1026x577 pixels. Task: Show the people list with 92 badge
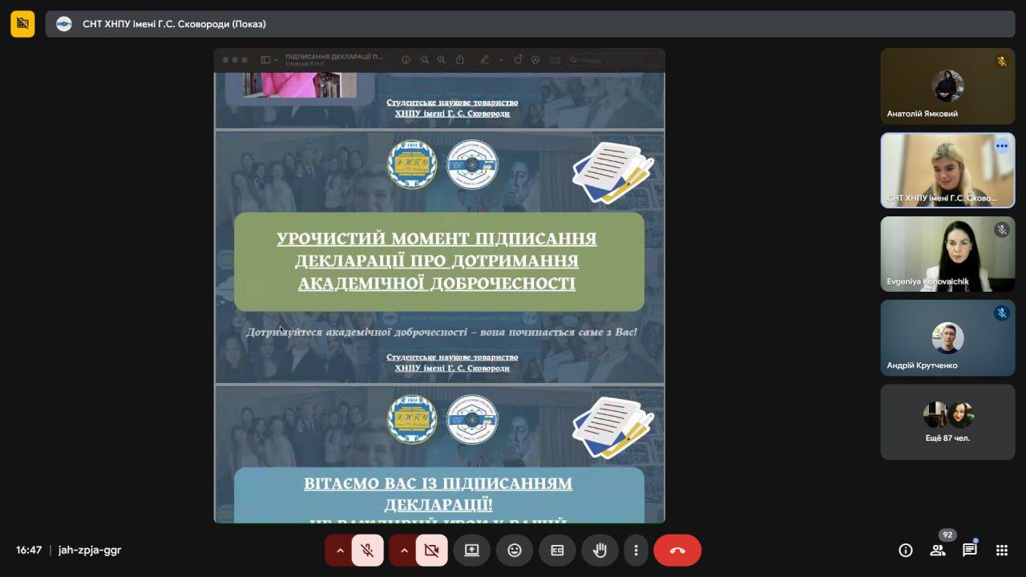click(937, 550)
